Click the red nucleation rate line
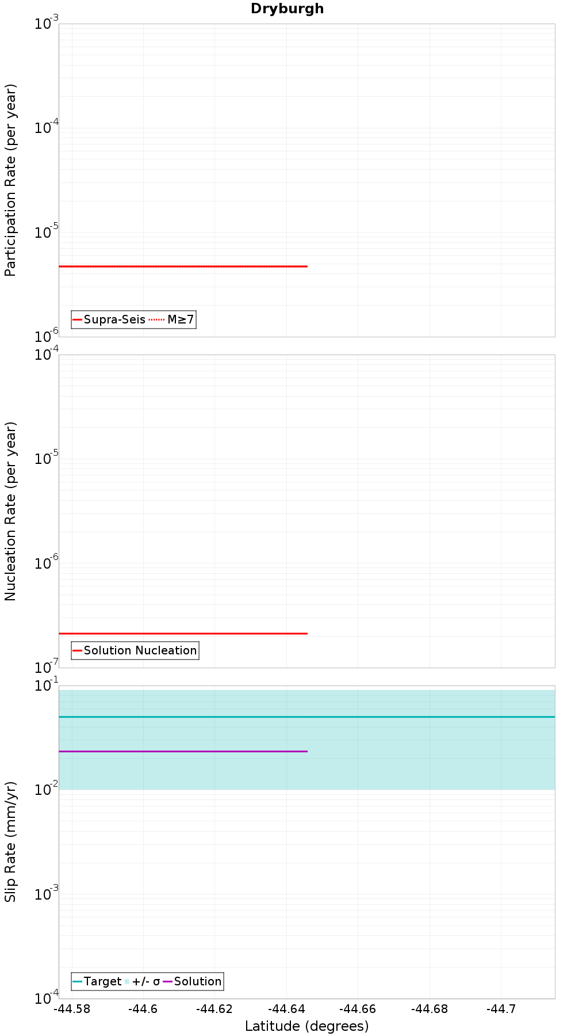575x1036 pixels. pyautogui.click(x=183, y=633)
